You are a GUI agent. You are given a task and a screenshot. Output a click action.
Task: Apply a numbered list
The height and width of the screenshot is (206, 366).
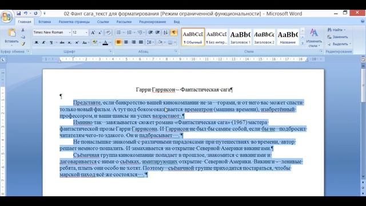pyautogui.click(x=129, y=33)
